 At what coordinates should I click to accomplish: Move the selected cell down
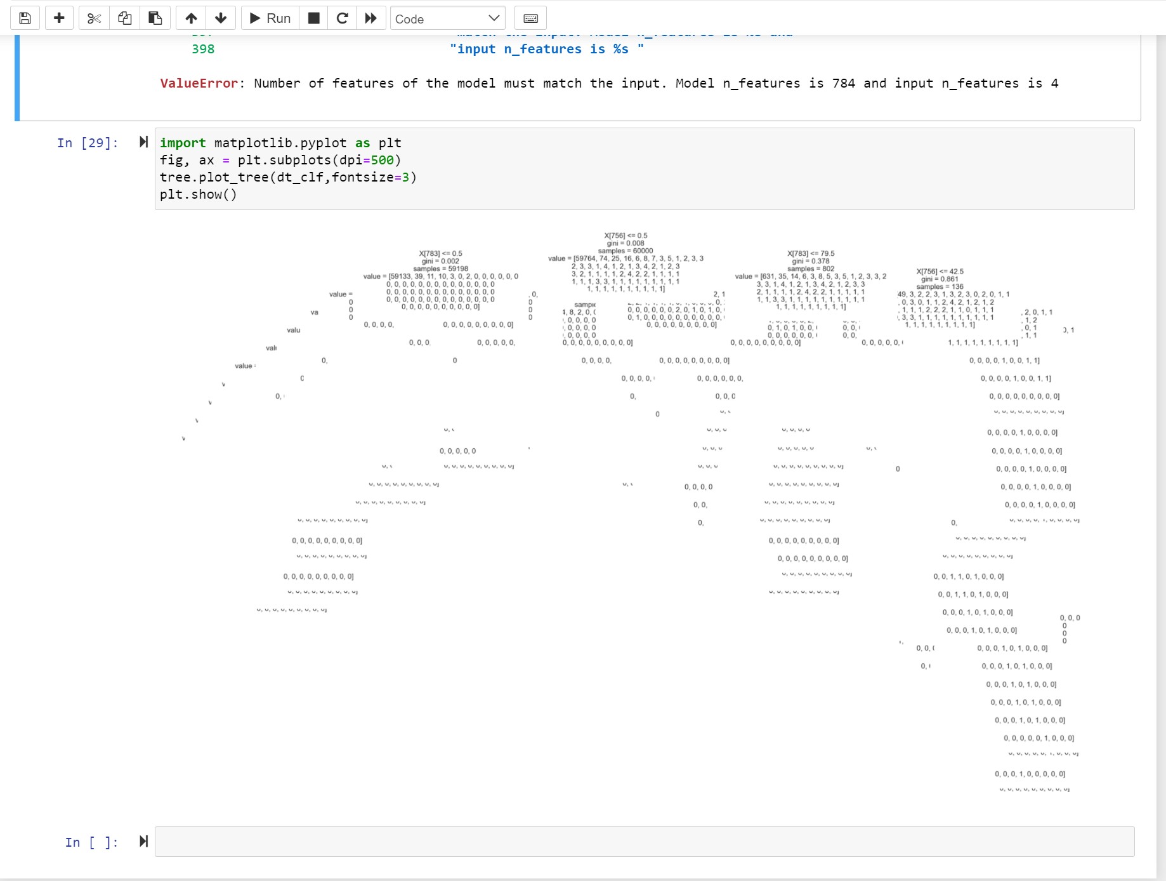coord(220,18)
